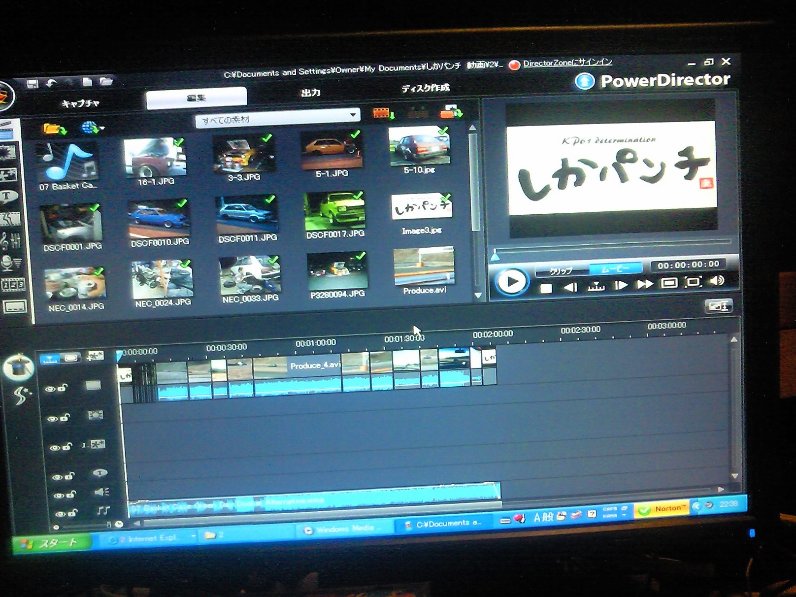
Task: Open the Audio mixing room icon
Action: tap(11, 240)
